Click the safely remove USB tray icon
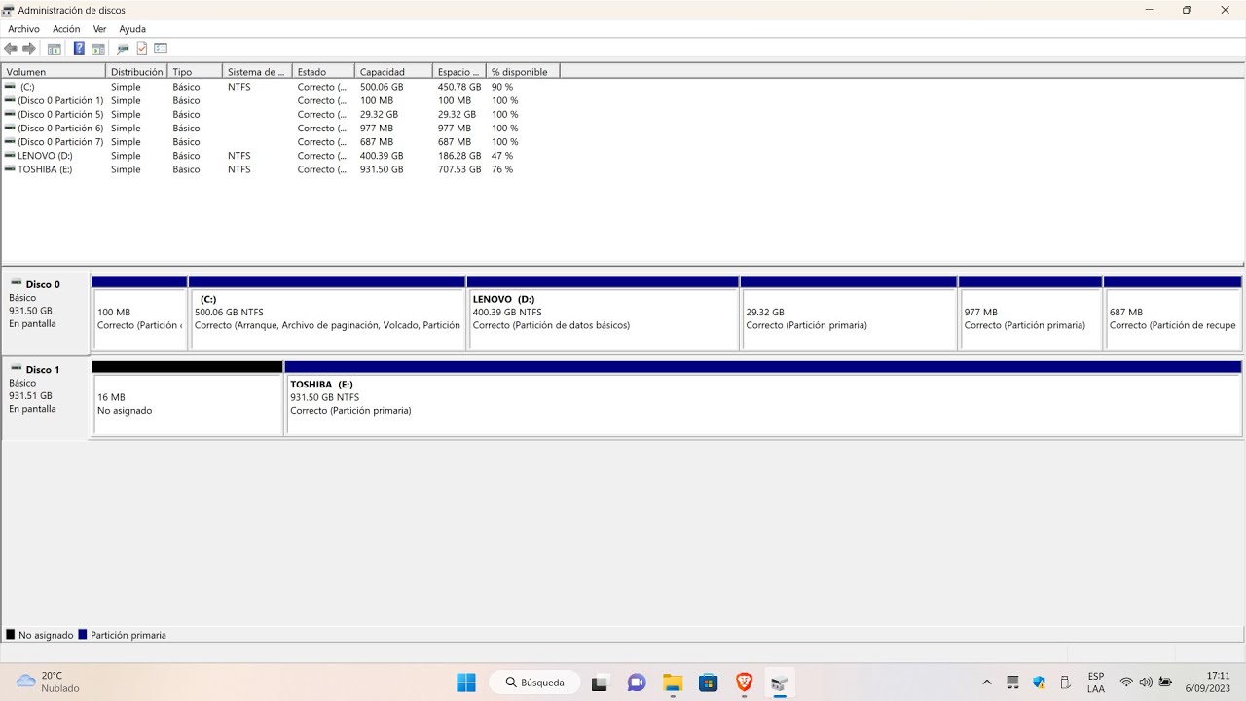 click(x=1065, y=682)
